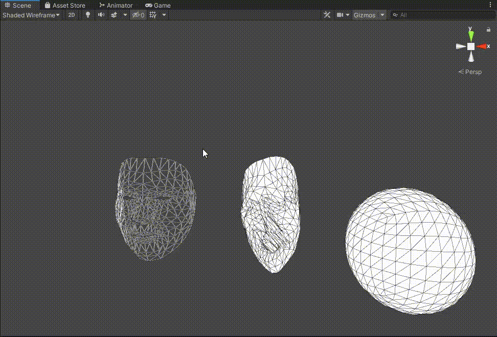The image size is (497, 337).
Task: Click the gizmo center cube
Action: [471, 46]
